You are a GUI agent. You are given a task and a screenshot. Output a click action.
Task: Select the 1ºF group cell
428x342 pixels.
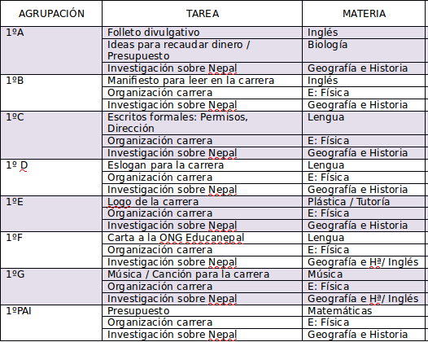[51, 250]
